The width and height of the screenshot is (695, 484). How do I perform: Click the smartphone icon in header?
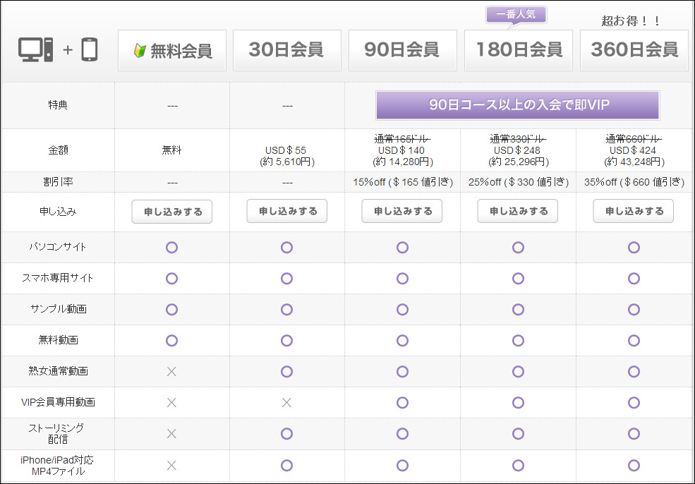coord(90,50)
